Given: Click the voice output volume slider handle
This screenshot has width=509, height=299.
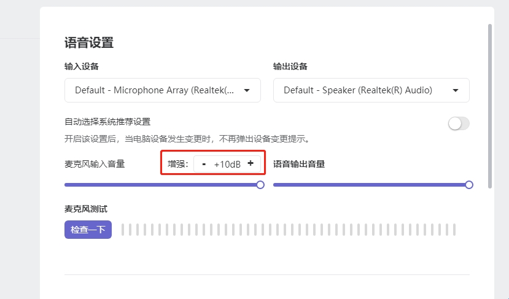Looking at the screenshot, I should 468,185.
